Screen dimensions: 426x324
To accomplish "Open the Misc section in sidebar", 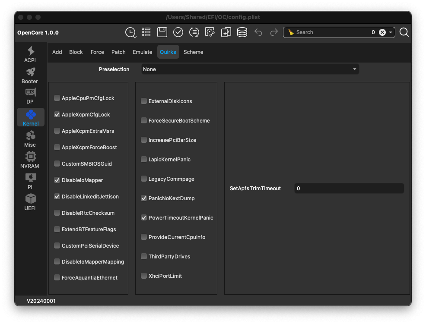I will point(30,139).
